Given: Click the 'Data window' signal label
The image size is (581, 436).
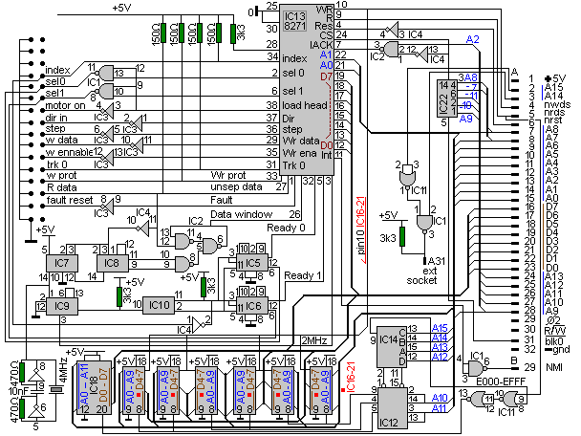Looking at the screenshot, I should pyautogui.click(x=242, y=214).
